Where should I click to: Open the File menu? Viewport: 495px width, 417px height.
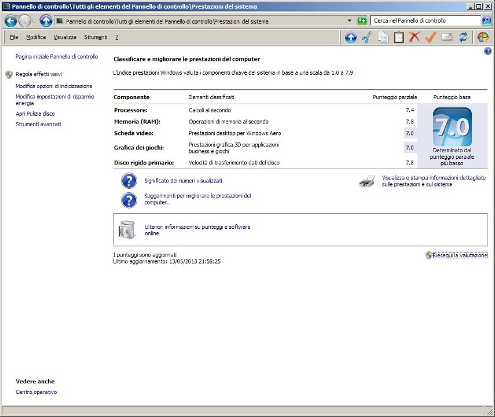pos(14,37)
